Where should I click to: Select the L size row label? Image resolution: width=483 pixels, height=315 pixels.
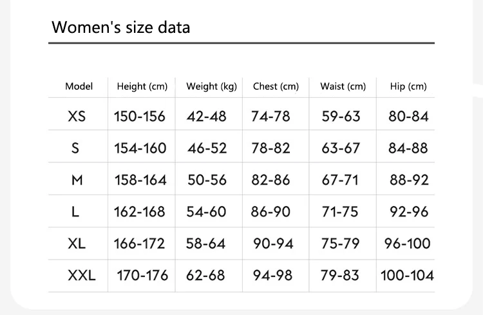[75, 212]
